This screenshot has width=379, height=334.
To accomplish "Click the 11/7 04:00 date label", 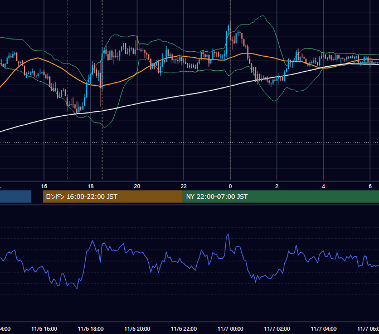I will (x=324, y=328).
